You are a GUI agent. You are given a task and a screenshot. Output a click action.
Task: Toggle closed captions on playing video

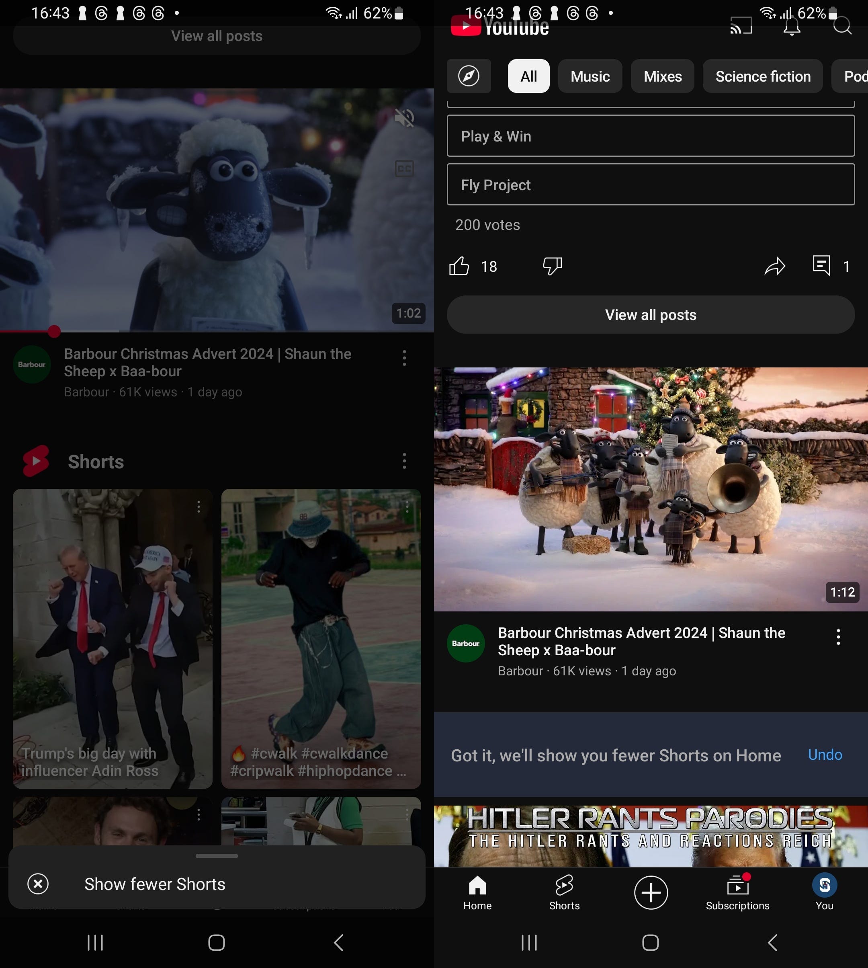(404, 168)
